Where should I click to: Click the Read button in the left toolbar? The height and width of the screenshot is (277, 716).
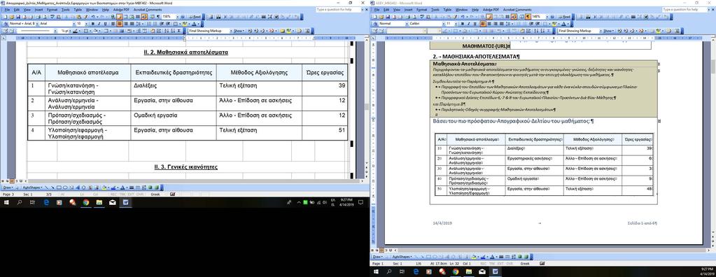(194, 17)
